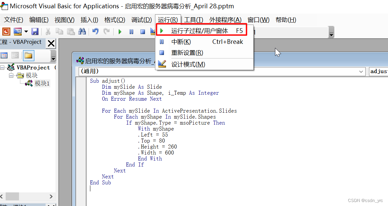Open Find with the binoculars icon
The height and width of the screenshot is (206, 388).
tap(82, 31)
